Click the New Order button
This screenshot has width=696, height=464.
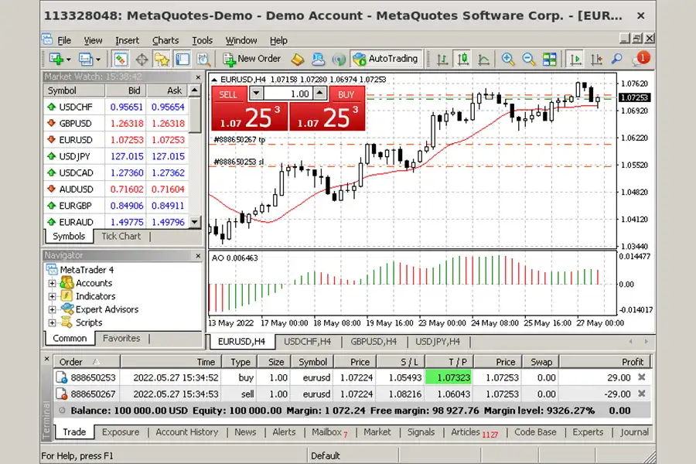(x=252, y=59)
